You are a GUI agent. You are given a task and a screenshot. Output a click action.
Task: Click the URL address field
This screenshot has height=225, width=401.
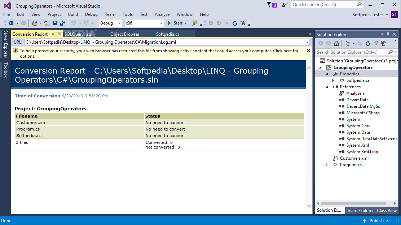[165, 42]
